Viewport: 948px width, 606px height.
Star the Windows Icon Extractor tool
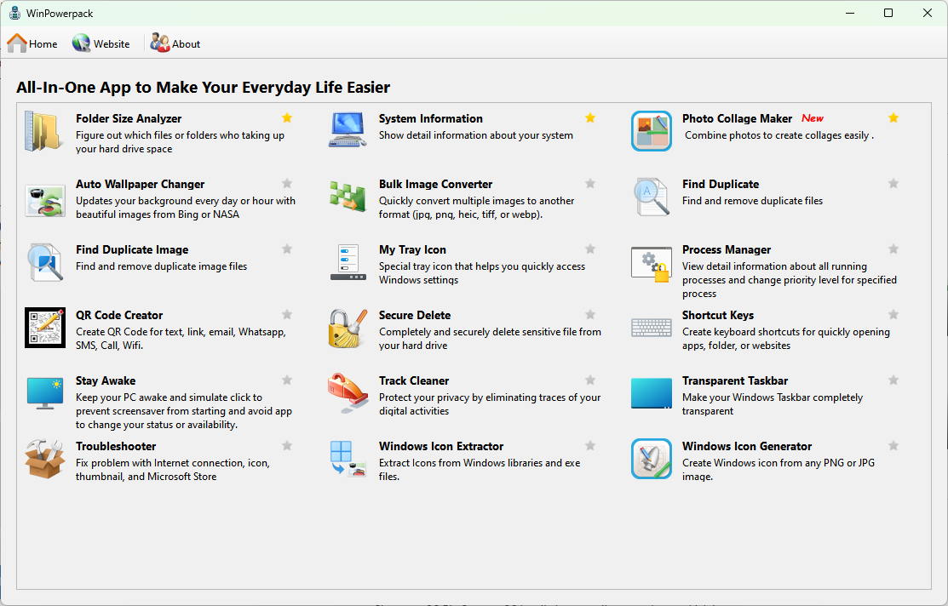click(x=590, y=445)
